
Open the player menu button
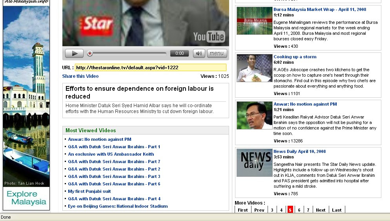point(217,53)
